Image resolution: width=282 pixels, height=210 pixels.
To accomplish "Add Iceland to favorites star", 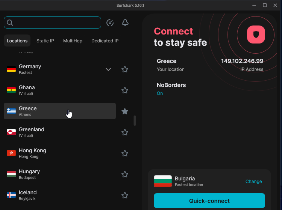I will pyautogui.click(x=125, y=195).
